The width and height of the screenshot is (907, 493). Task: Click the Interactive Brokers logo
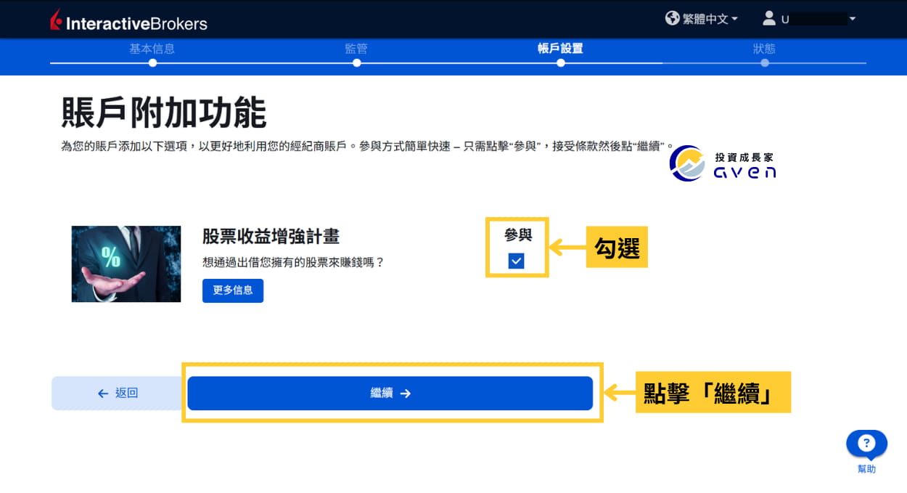[128, 20]
